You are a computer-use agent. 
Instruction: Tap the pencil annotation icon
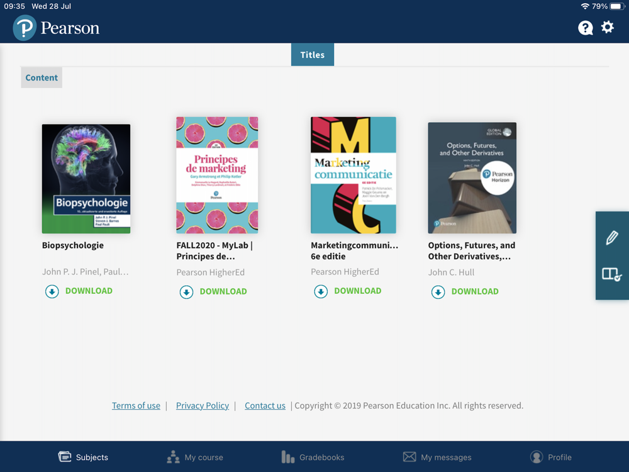tap(612, 238)
